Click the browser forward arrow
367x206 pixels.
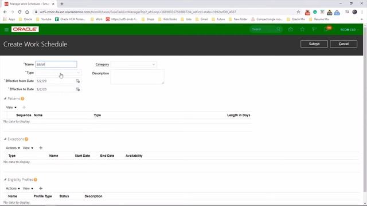pos(13,12)
